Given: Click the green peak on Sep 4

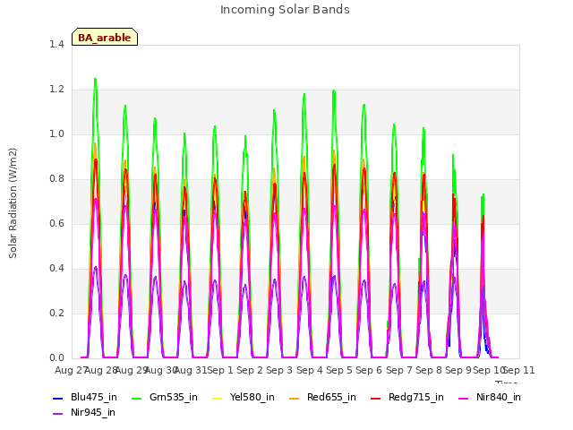Looking at the screenshot, I should (304, 94).
